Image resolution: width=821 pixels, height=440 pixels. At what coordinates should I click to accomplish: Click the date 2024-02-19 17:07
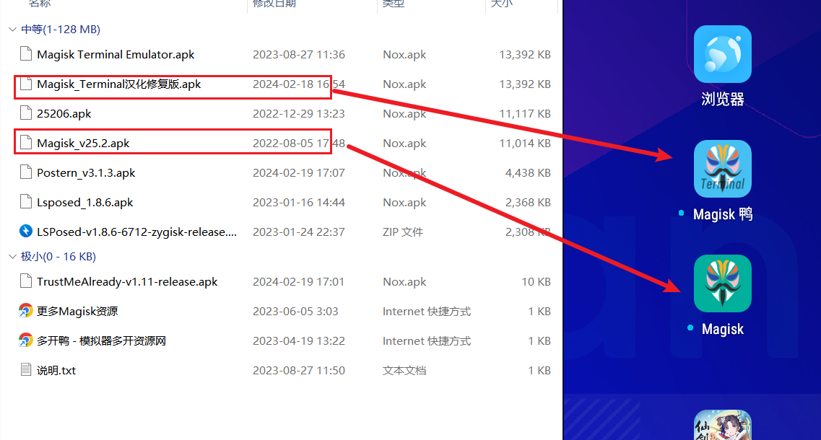(x=298, y=172)
